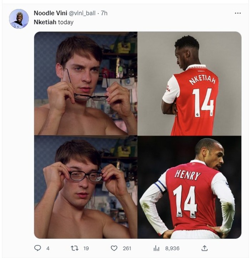Open the NKETIAH 14 jersey image
250x258 pixels.
coord(189,83)
